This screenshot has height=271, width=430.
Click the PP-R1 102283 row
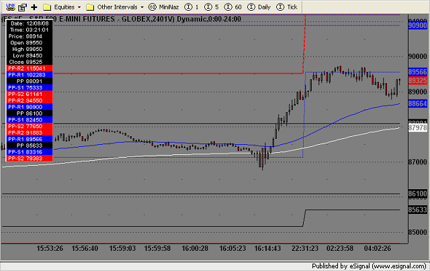point(30,74)
